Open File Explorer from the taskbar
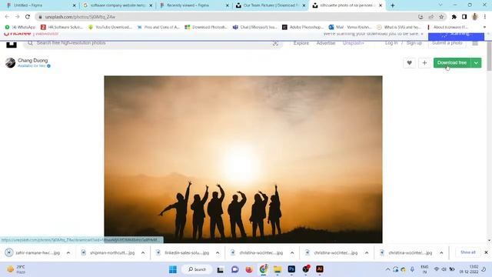The image size is (492, 277). (x=278, y=269)
